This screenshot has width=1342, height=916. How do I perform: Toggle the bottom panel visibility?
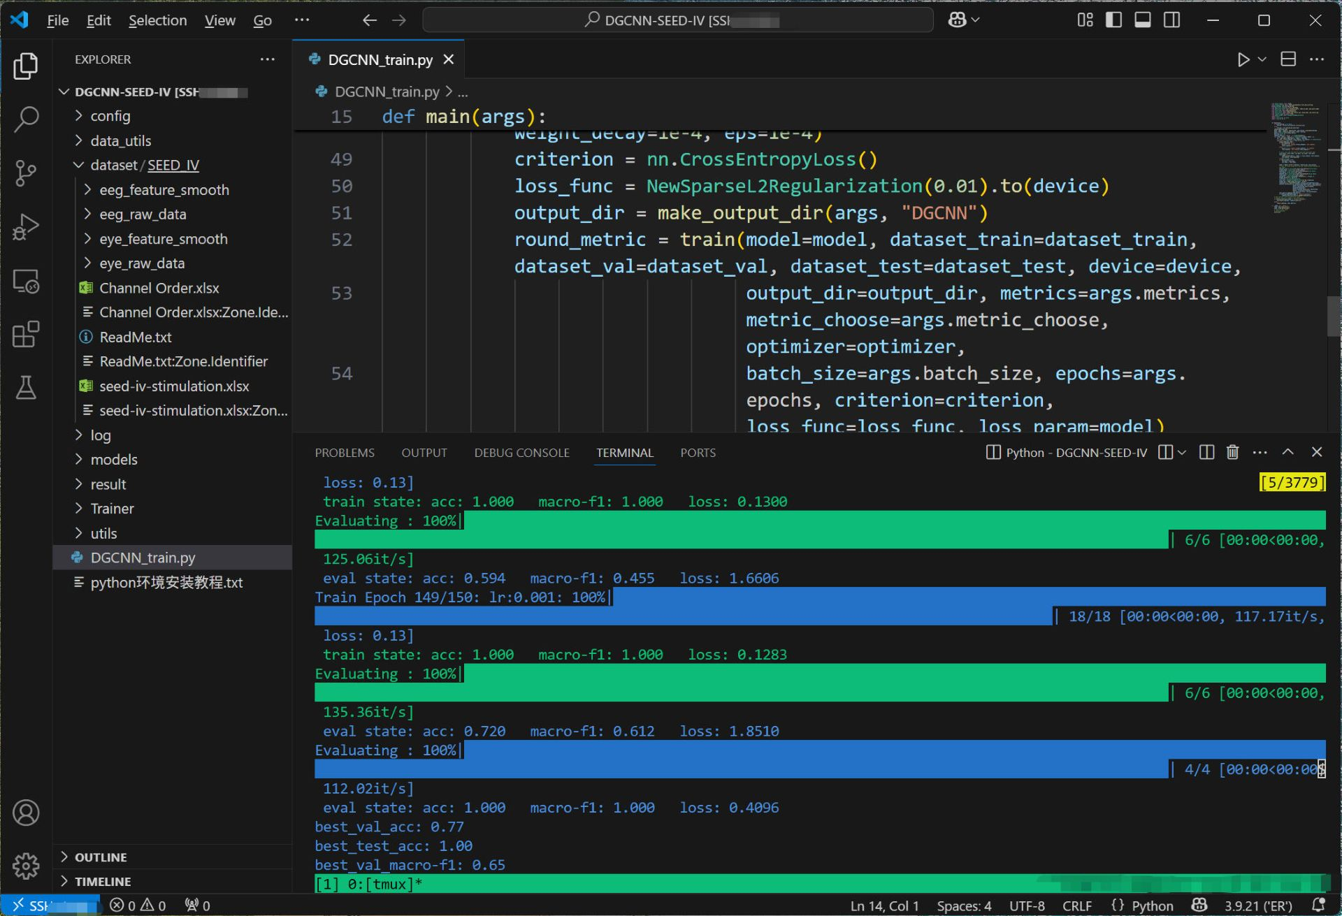(1143, 20)
